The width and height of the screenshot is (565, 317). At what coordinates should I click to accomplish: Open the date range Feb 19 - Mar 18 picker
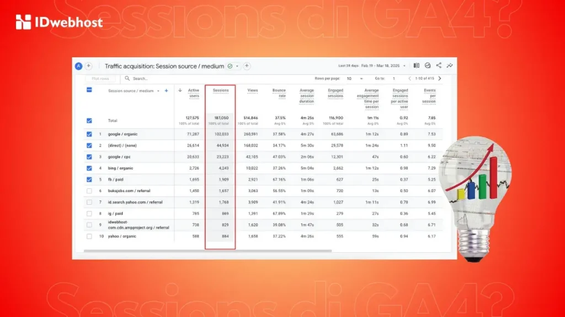[383, 66]
